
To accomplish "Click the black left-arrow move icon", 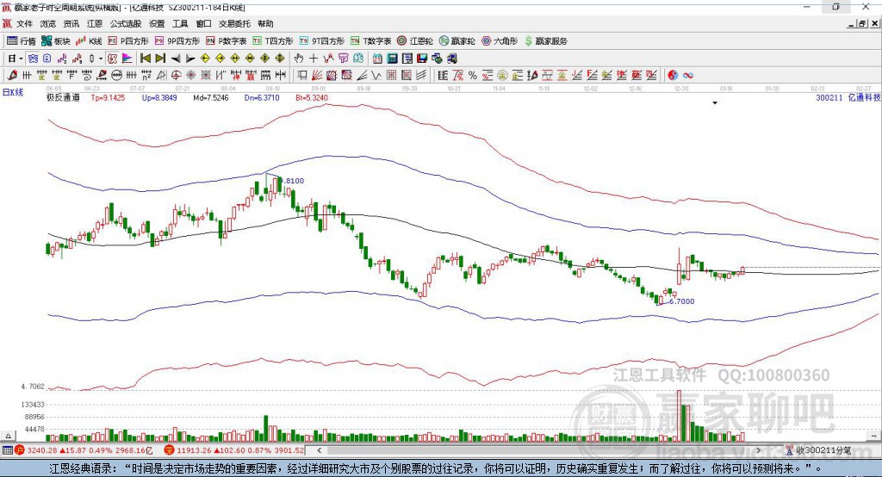I will (176, 59).
